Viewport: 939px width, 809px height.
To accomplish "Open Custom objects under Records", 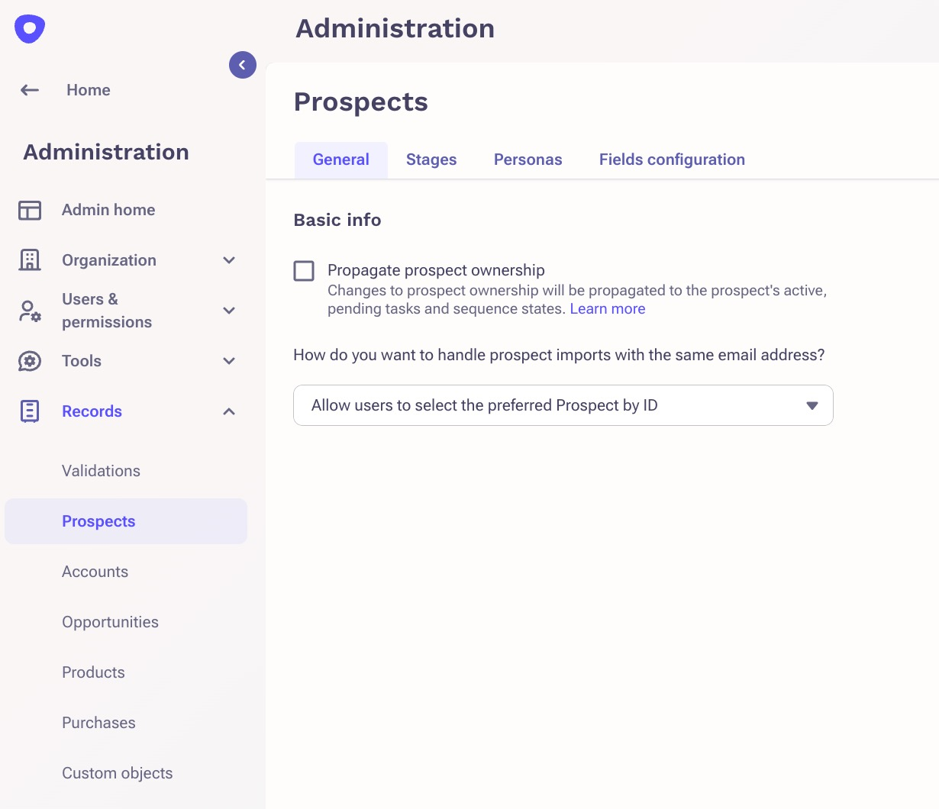I will pos(118,773).
